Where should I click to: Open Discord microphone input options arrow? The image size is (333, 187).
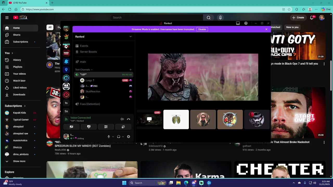(113, 137)
